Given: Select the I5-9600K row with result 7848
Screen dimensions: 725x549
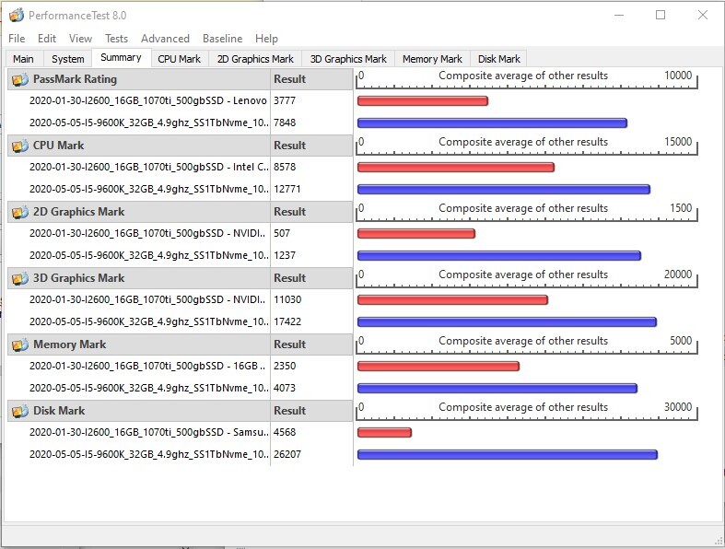Looking at the screenshot, I should tap(180, 123).
